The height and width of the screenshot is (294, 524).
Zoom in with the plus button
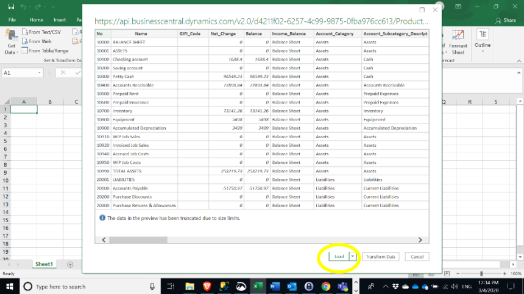coord(505,274)
